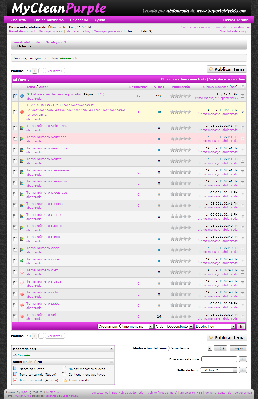Click the thread status icon in the 'Tema número once' row
258x399 pixels.
click(15, 261)
